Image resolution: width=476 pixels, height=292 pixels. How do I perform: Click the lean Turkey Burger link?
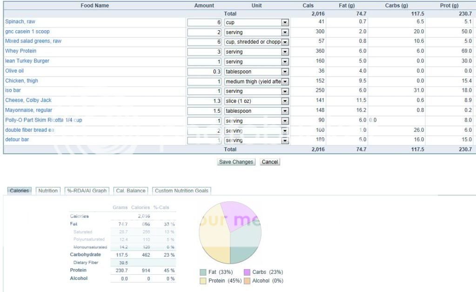click(x=27, y=61)
